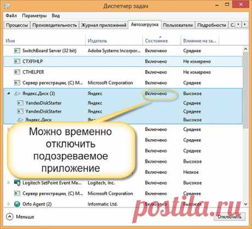This screenshot has width=252, height=229.
Task: Click the vertical scrollbar thumb
Action: [x=245, y=90]
